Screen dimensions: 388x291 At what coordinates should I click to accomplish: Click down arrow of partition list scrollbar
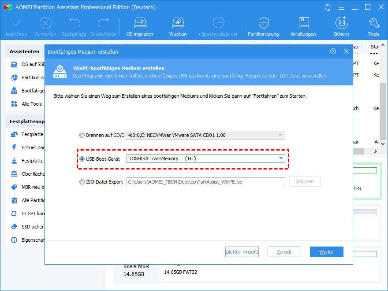(383, 144)
